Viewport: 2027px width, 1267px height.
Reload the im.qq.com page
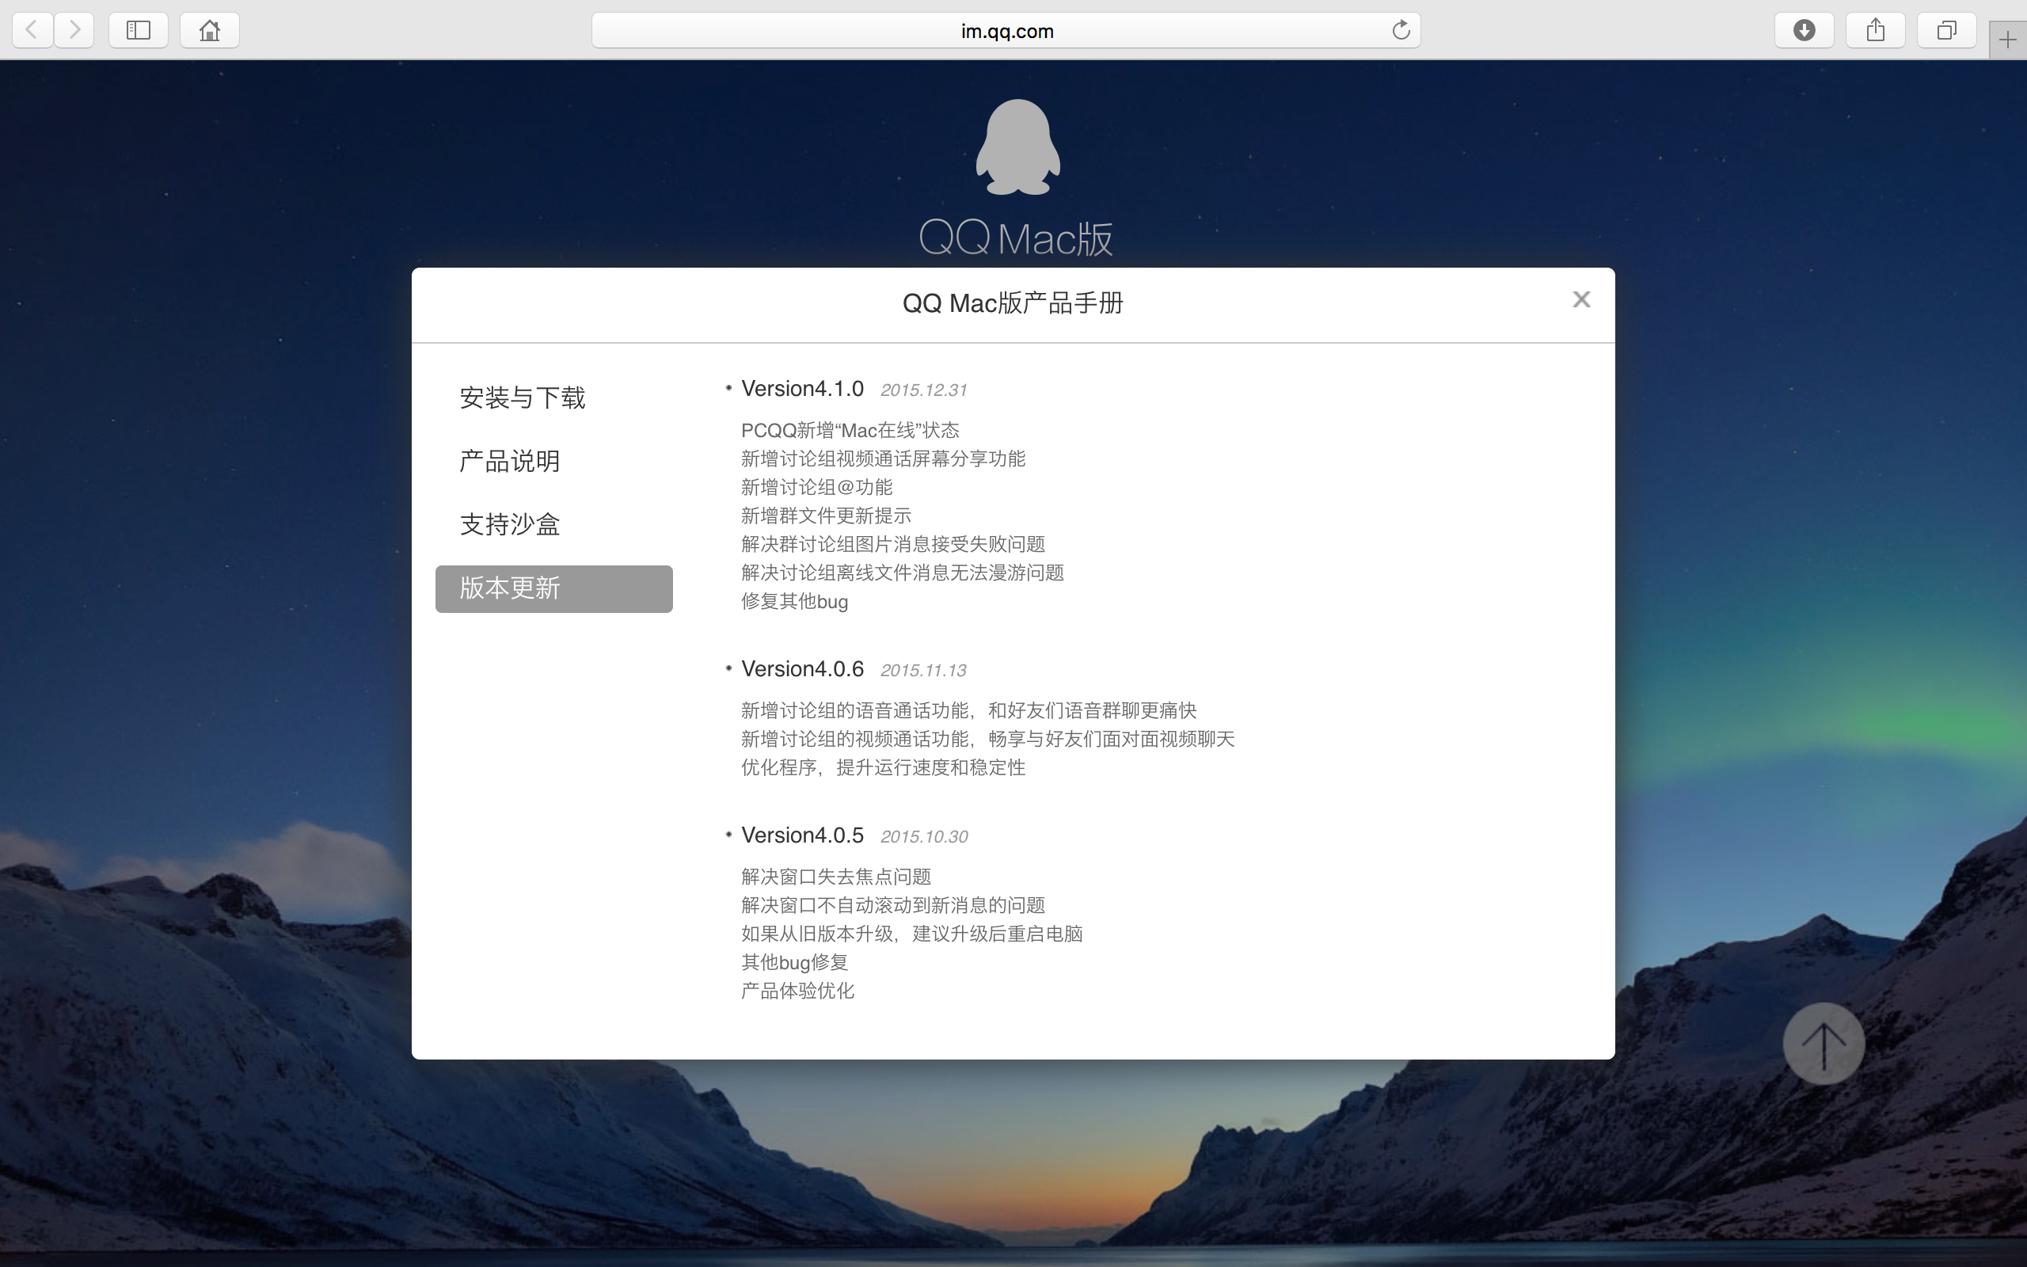tap(1402, 29)
